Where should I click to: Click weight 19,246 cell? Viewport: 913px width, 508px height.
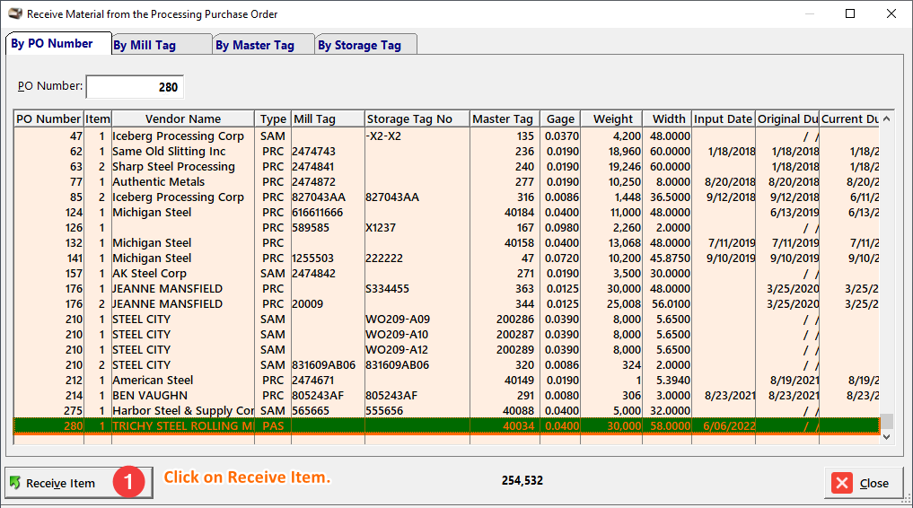click(611, 166)
